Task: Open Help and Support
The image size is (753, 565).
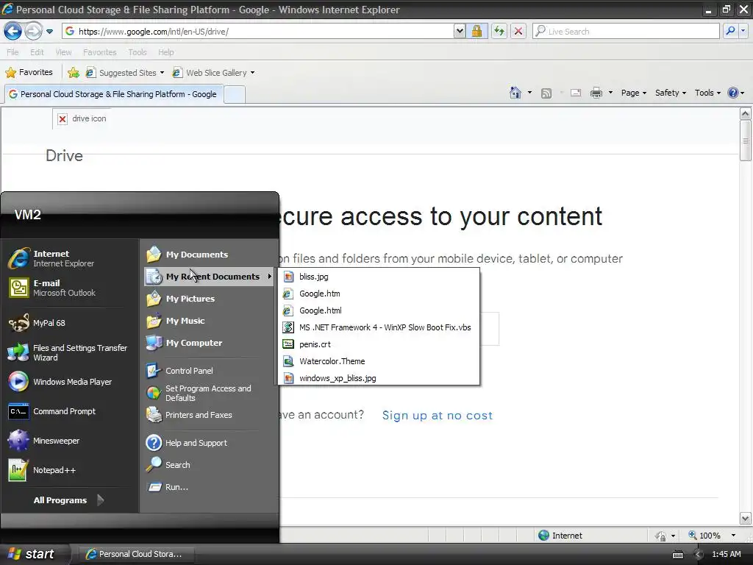Action: 209,442
